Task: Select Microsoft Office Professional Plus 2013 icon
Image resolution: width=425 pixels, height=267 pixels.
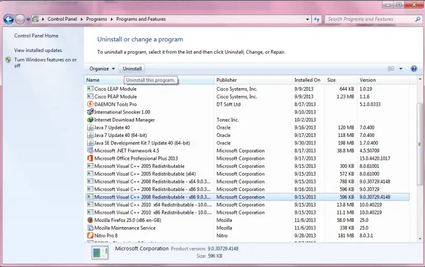Action: pyautogui.click(x=90, y=158)
